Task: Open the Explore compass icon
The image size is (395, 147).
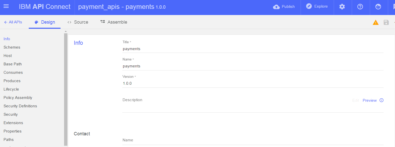Action: click(x=309, y=6)
